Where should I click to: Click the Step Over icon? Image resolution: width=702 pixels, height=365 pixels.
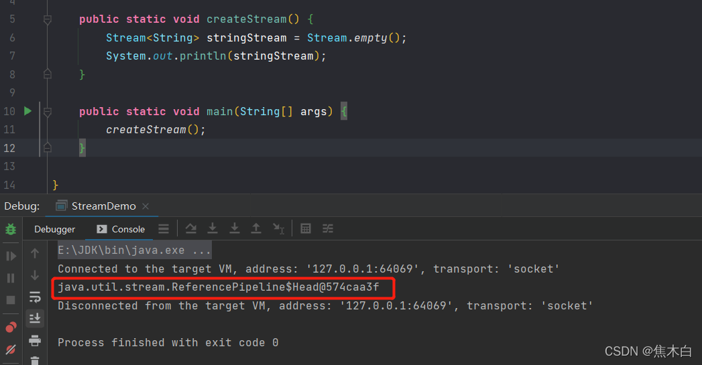(191, 228)
